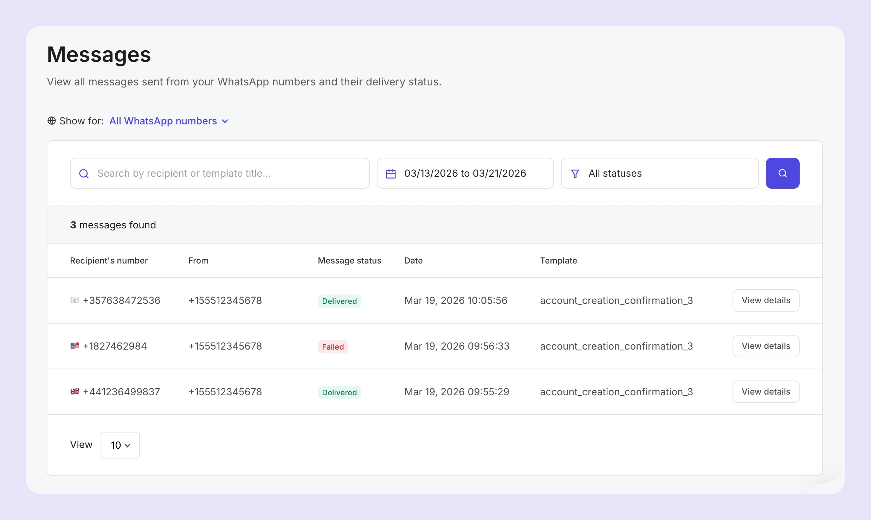Click date Mar 19, 2026 10:05:56
This screenshot has width=871, height=520.
click(456, 300)
